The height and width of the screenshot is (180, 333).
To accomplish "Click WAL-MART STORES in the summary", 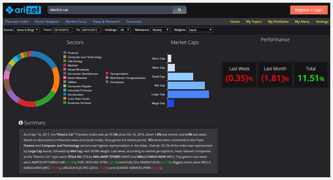I will click(x=106, y=157).
